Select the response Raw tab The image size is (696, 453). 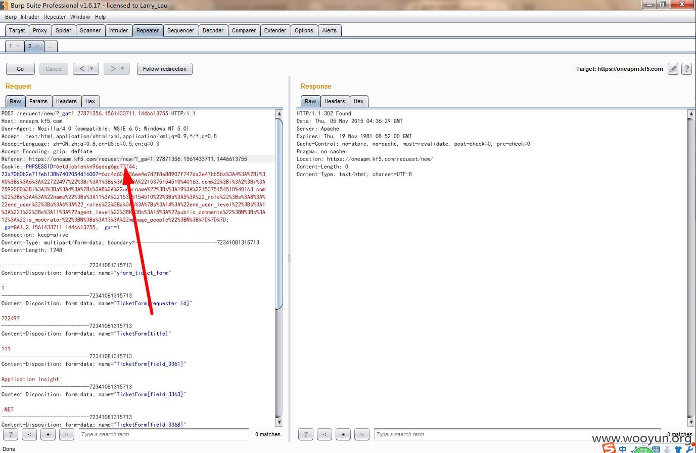(310, 101)
